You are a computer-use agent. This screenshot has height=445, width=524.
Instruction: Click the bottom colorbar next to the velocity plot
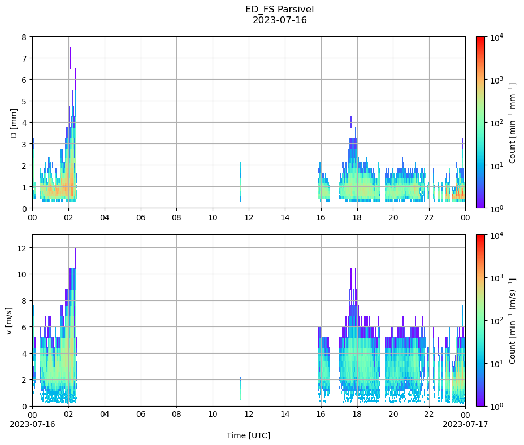pyautogui.click(x=480, y=321)
